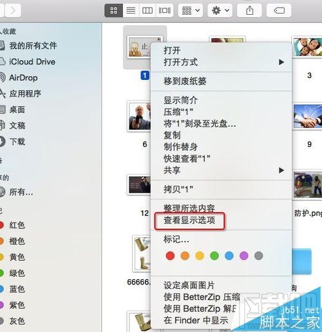Image resolution: width=322 pixels, height=332 pixels.
Task: Apply orange tag color dot
Action: 185,256
